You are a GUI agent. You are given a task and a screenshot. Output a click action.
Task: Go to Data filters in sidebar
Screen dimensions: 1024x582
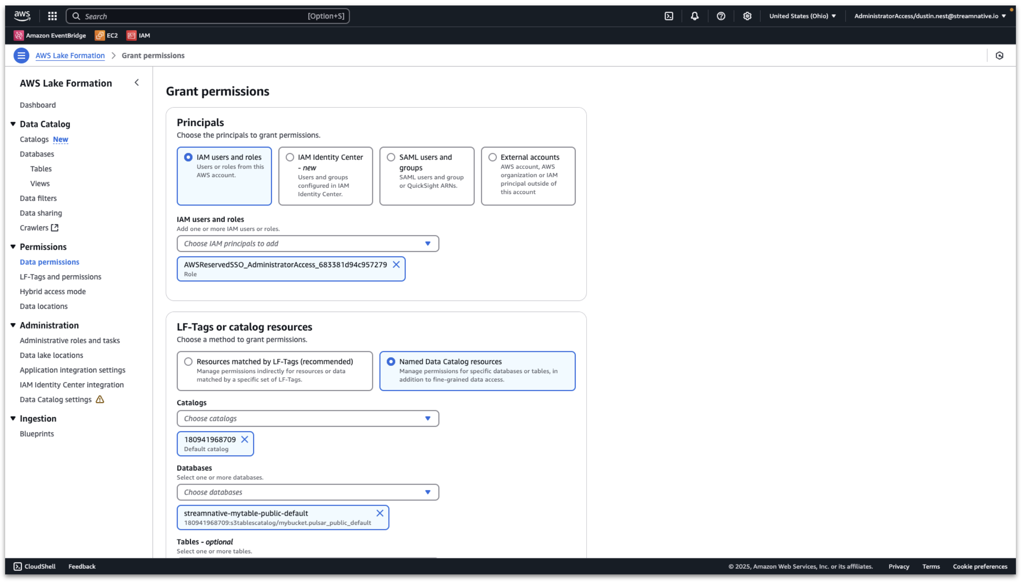(x=38, y=198)
